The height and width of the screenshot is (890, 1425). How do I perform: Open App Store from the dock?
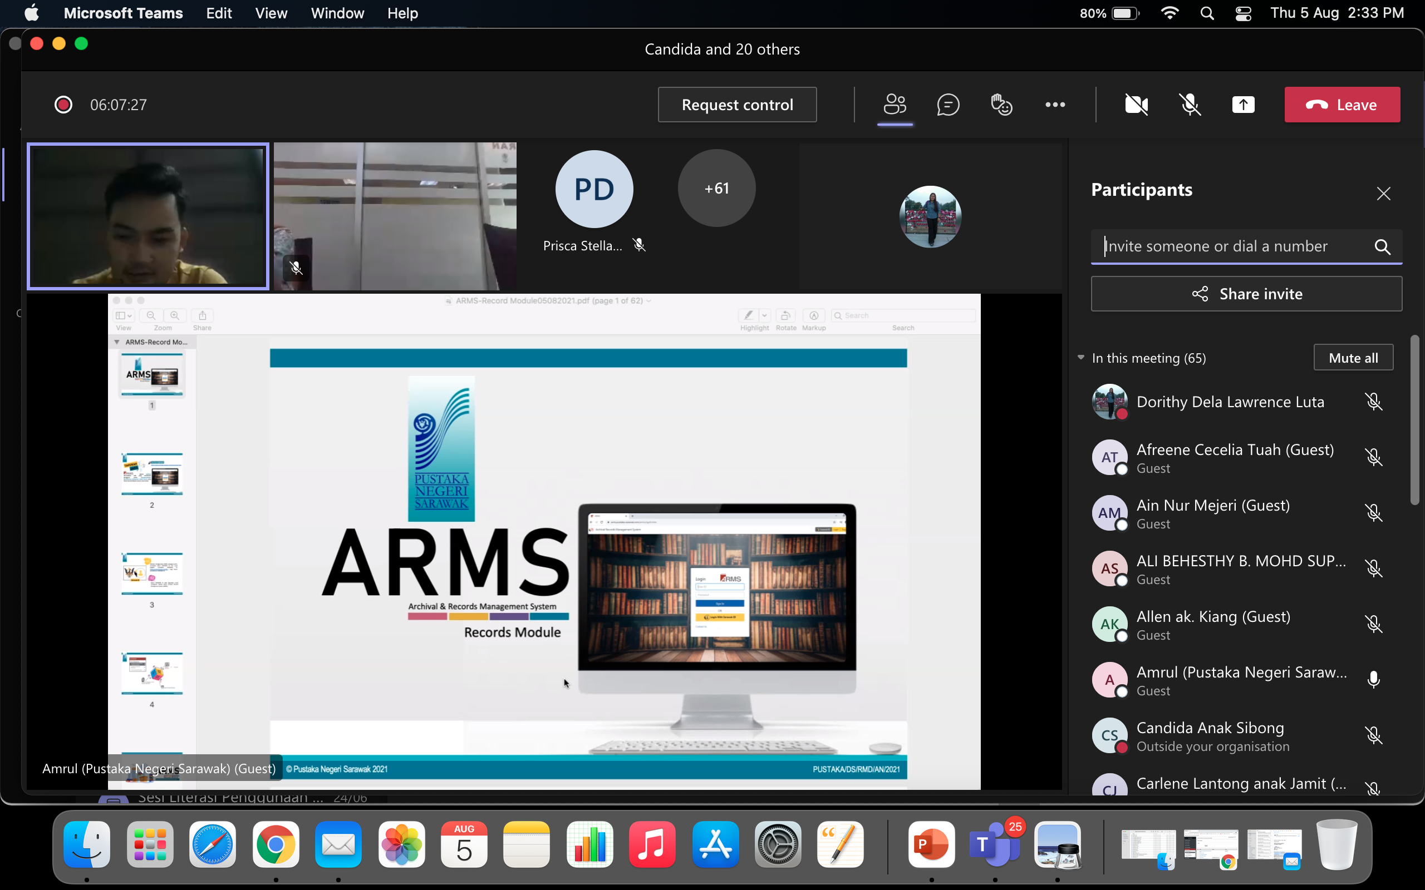tap(715, 845)
